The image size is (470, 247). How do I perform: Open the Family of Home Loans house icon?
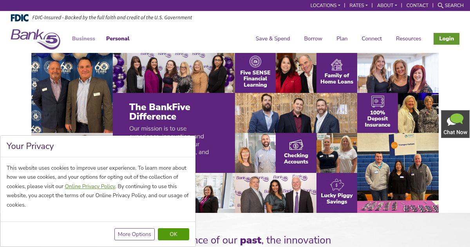point(337,65)
